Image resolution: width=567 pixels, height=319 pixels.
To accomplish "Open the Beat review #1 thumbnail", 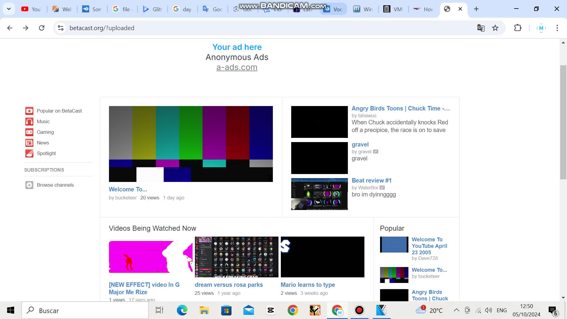I will point(319,194).
